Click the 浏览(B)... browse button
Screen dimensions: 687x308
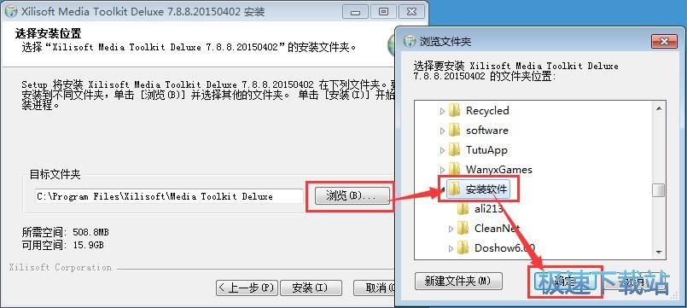click(352, 196)
